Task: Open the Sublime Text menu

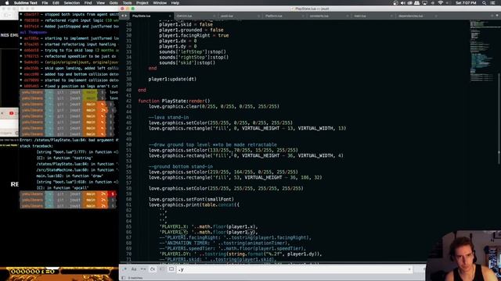Action: click(x=26, y=3)
